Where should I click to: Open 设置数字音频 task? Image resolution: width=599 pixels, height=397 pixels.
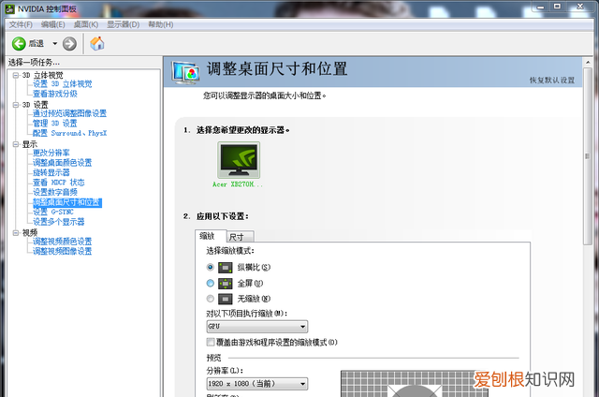[55, 192]
